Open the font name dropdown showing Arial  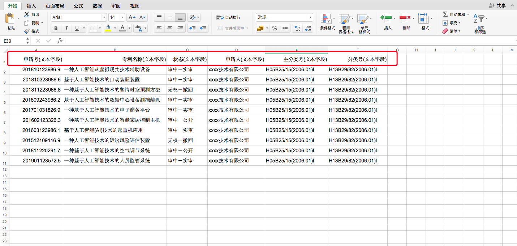104,17
